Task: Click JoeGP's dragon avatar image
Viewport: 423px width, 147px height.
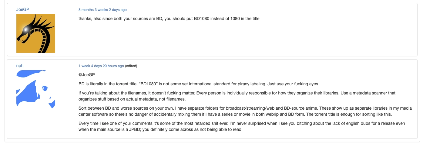Action: pos(36,33)
